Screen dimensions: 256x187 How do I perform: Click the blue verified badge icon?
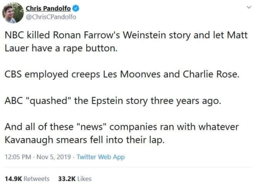click(x=76, y=8)
